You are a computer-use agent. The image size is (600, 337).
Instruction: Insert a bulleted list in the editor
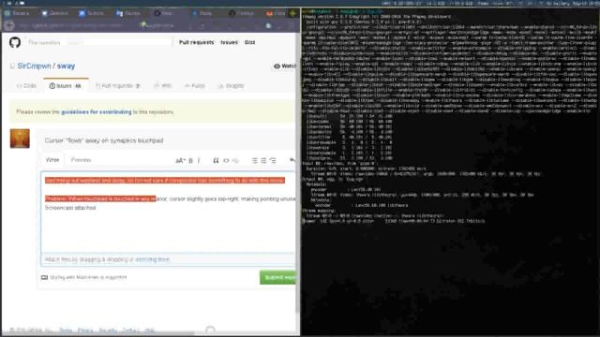pyautogui.click(x=254, y=160)
